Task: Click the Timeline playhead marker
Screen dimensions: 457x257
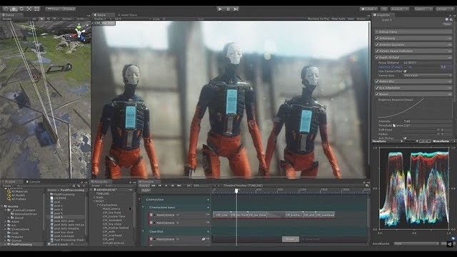Action: (236, 191)
